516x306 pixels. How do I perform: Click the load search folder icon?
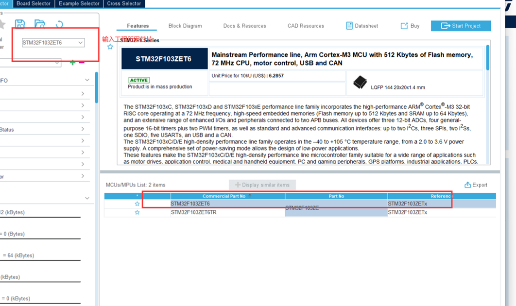39,24
